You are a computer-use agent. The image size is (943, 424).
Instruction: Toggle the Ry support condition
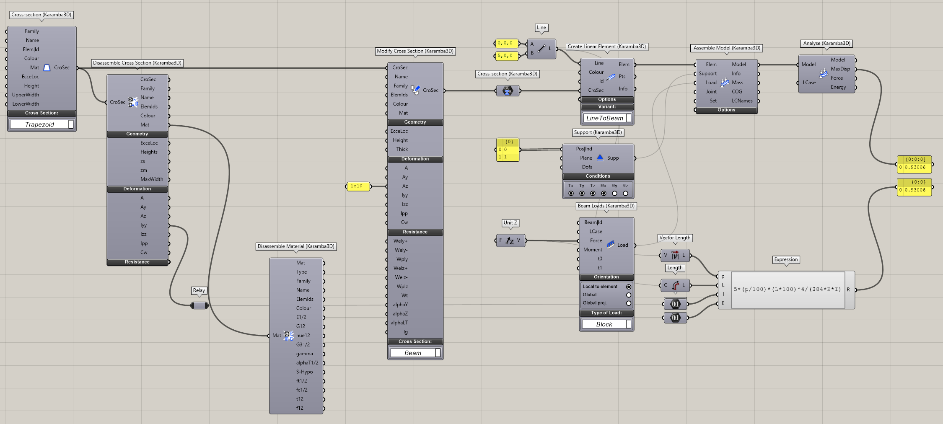tap(614, 193)
